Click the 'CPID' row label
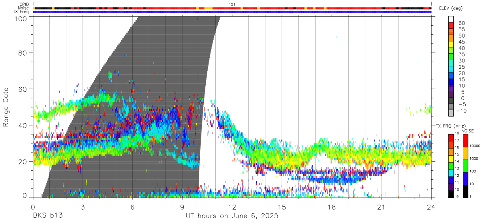The height and width of the screenshot is (224, 485). (x=24, y=4)
